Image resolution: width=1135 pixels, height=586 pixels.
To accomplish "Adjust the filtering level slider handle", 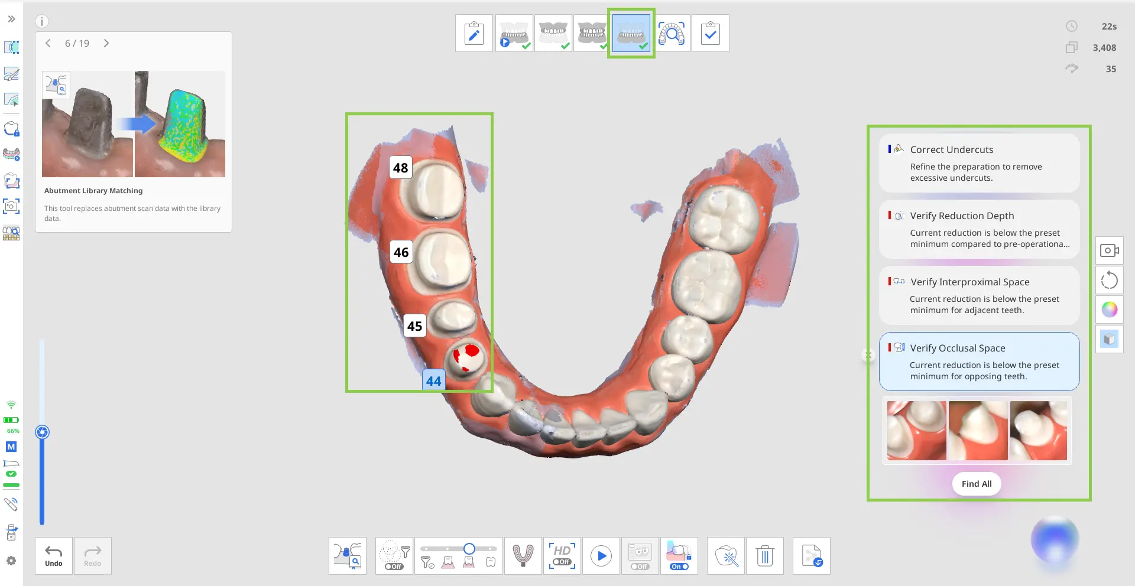I will point(469,549).
